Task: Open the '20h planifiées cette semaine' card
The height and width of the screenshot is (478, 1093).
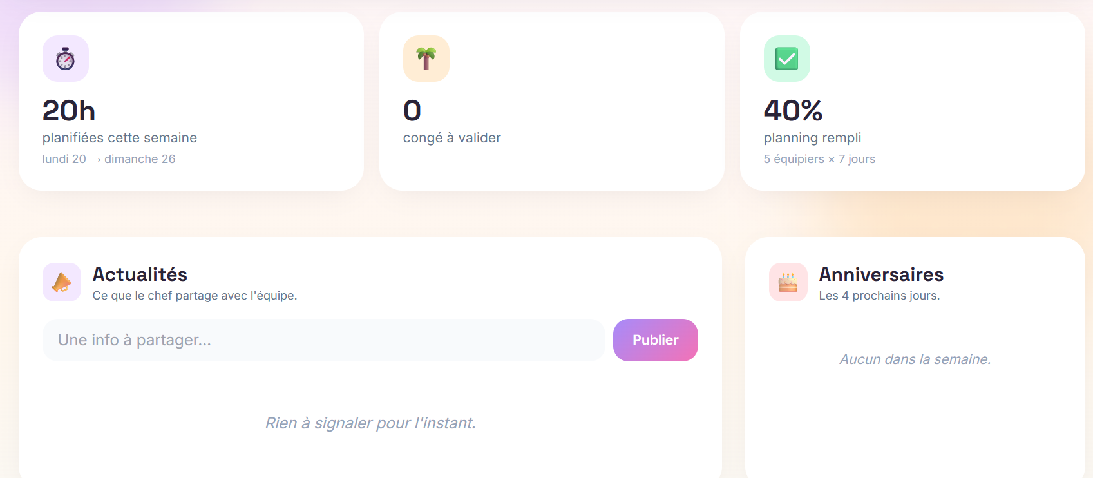Action: pos(191,100)
